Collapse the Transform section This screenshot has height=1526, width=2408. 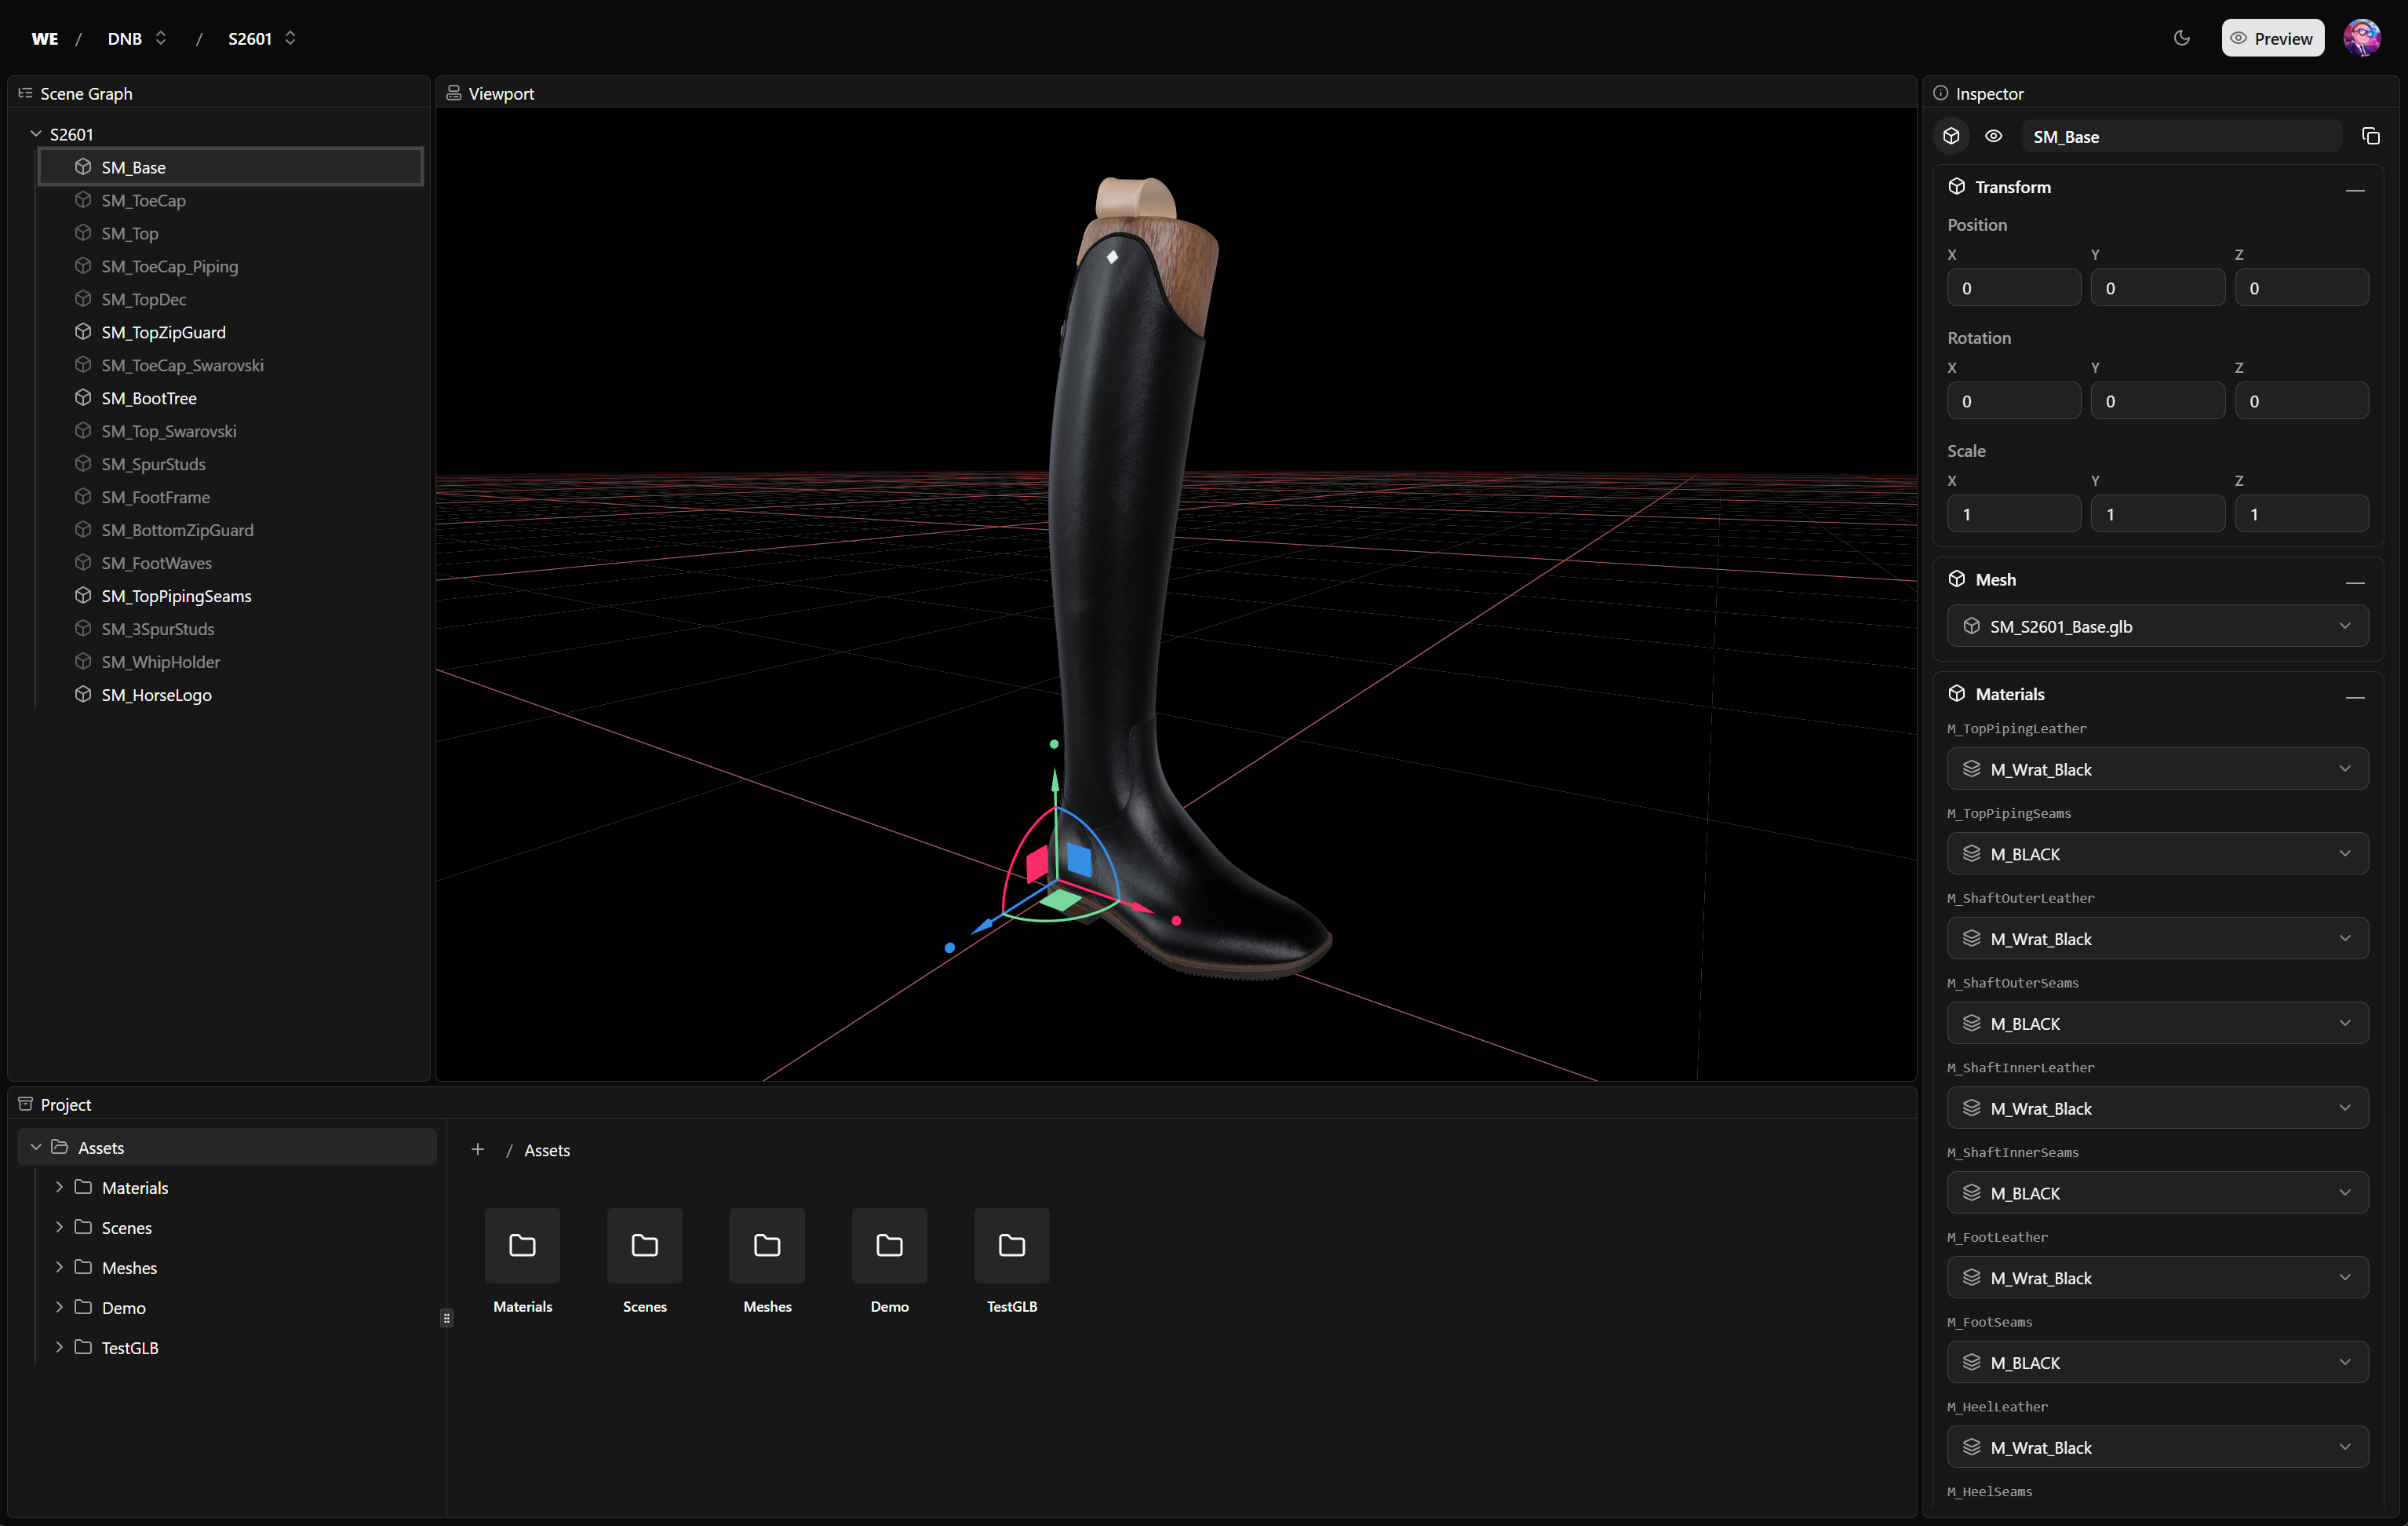pyautogui.click(x=2355, y=190)
